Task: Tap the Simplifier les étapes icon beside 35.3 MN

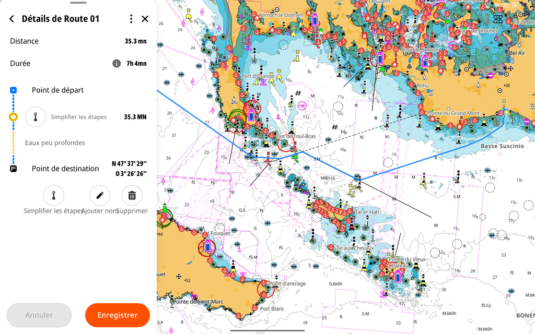Action: (x=36, y=117)
